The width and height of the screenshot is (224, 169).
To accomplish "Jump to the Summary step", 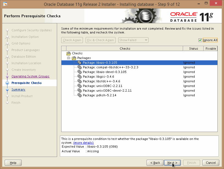I will [18, 89].
